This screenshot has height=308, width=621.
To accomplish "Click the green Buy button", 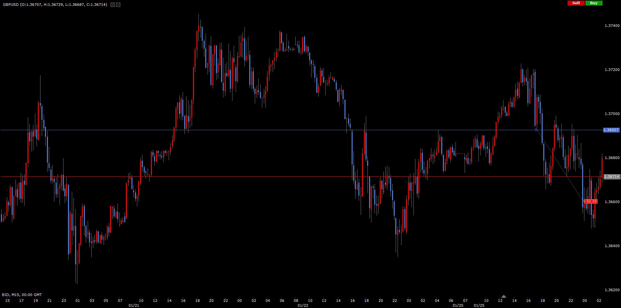I will [x=594, y=3].
